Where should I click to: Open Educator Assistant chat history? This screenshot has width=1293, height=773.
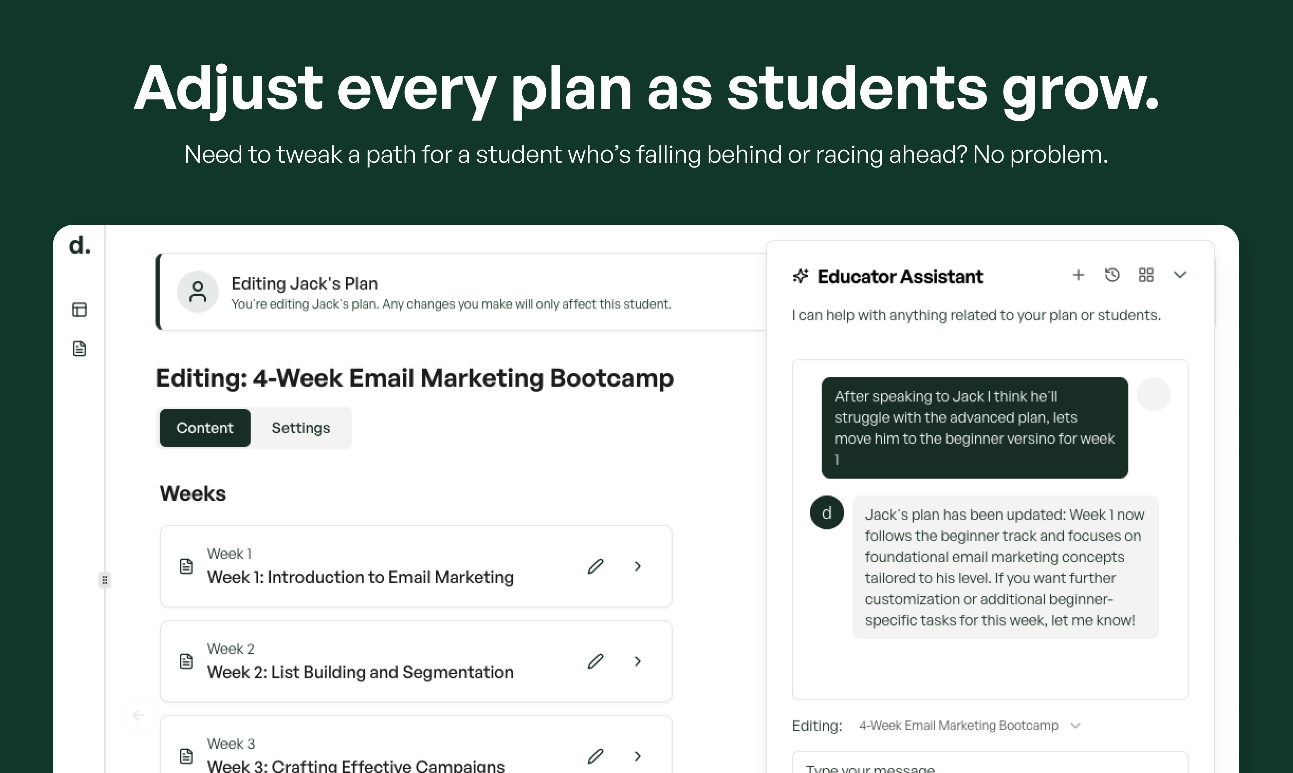click(x=1112, y=275)
